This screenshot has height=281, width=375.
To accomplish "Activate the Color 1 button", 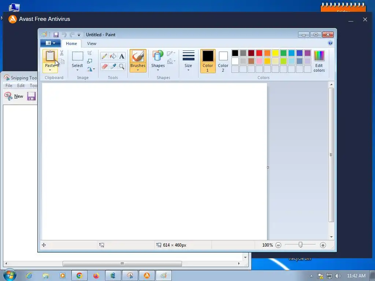I will pos(208,61).
